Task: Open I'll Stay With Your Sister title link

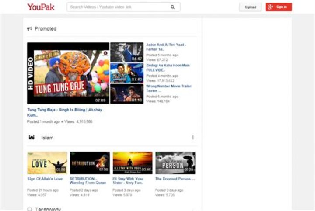Action: tap(128, 181)
